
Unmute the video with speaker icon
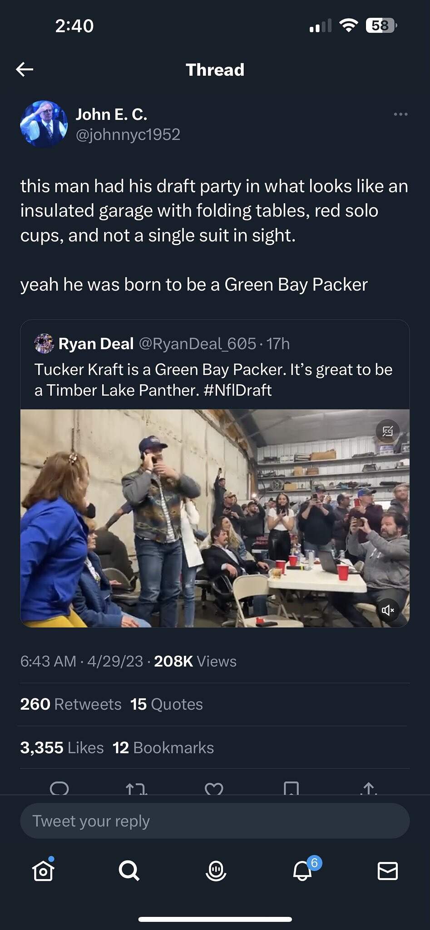388,610
